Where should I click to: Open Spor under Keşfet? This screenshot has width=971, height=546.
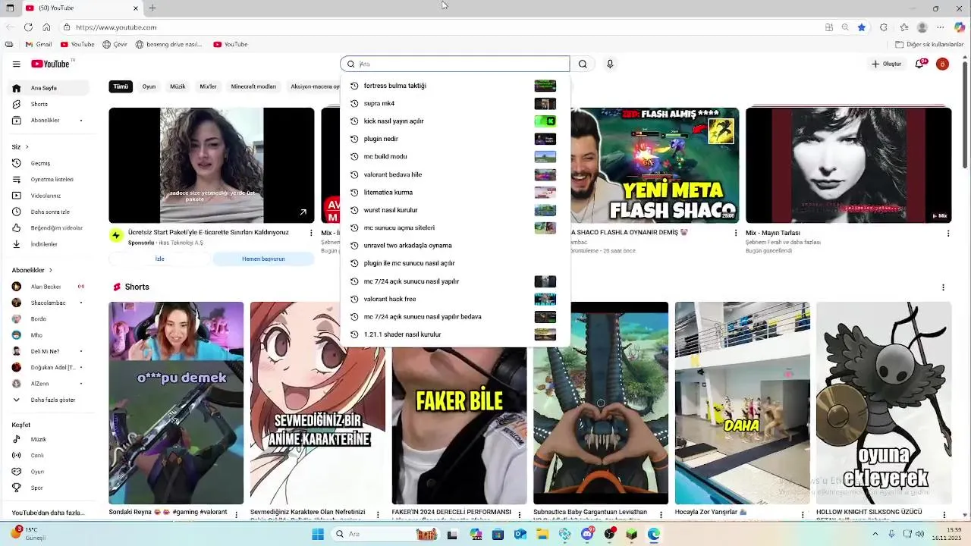[x=49, y=488]
